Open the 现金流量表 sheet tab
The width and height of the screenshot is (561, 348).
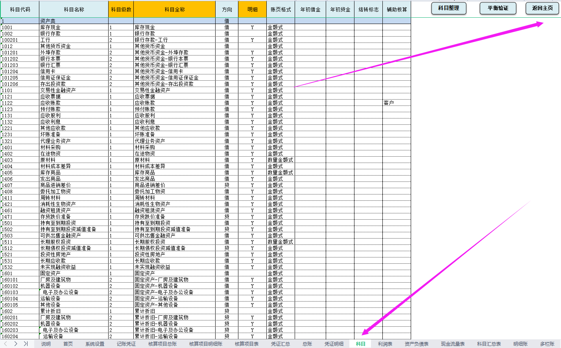pyautogui.click(x=453, y=344)
